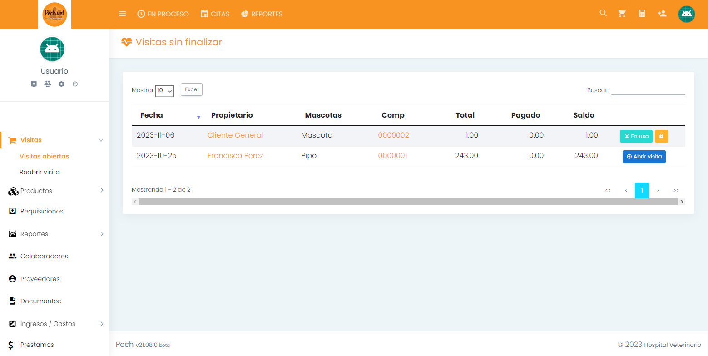This screenshot has height=356, width=708.
Task: Click the Abrir visita button
Action: [x=644, y=157]
